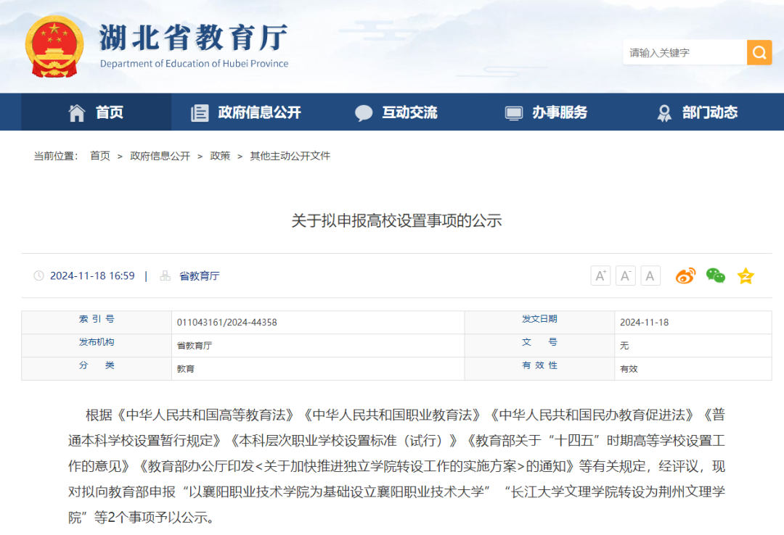Click the star favorite icon
The height and width of the screenshot is (535, 784).
pyautogui.click(x=744, y=275)
